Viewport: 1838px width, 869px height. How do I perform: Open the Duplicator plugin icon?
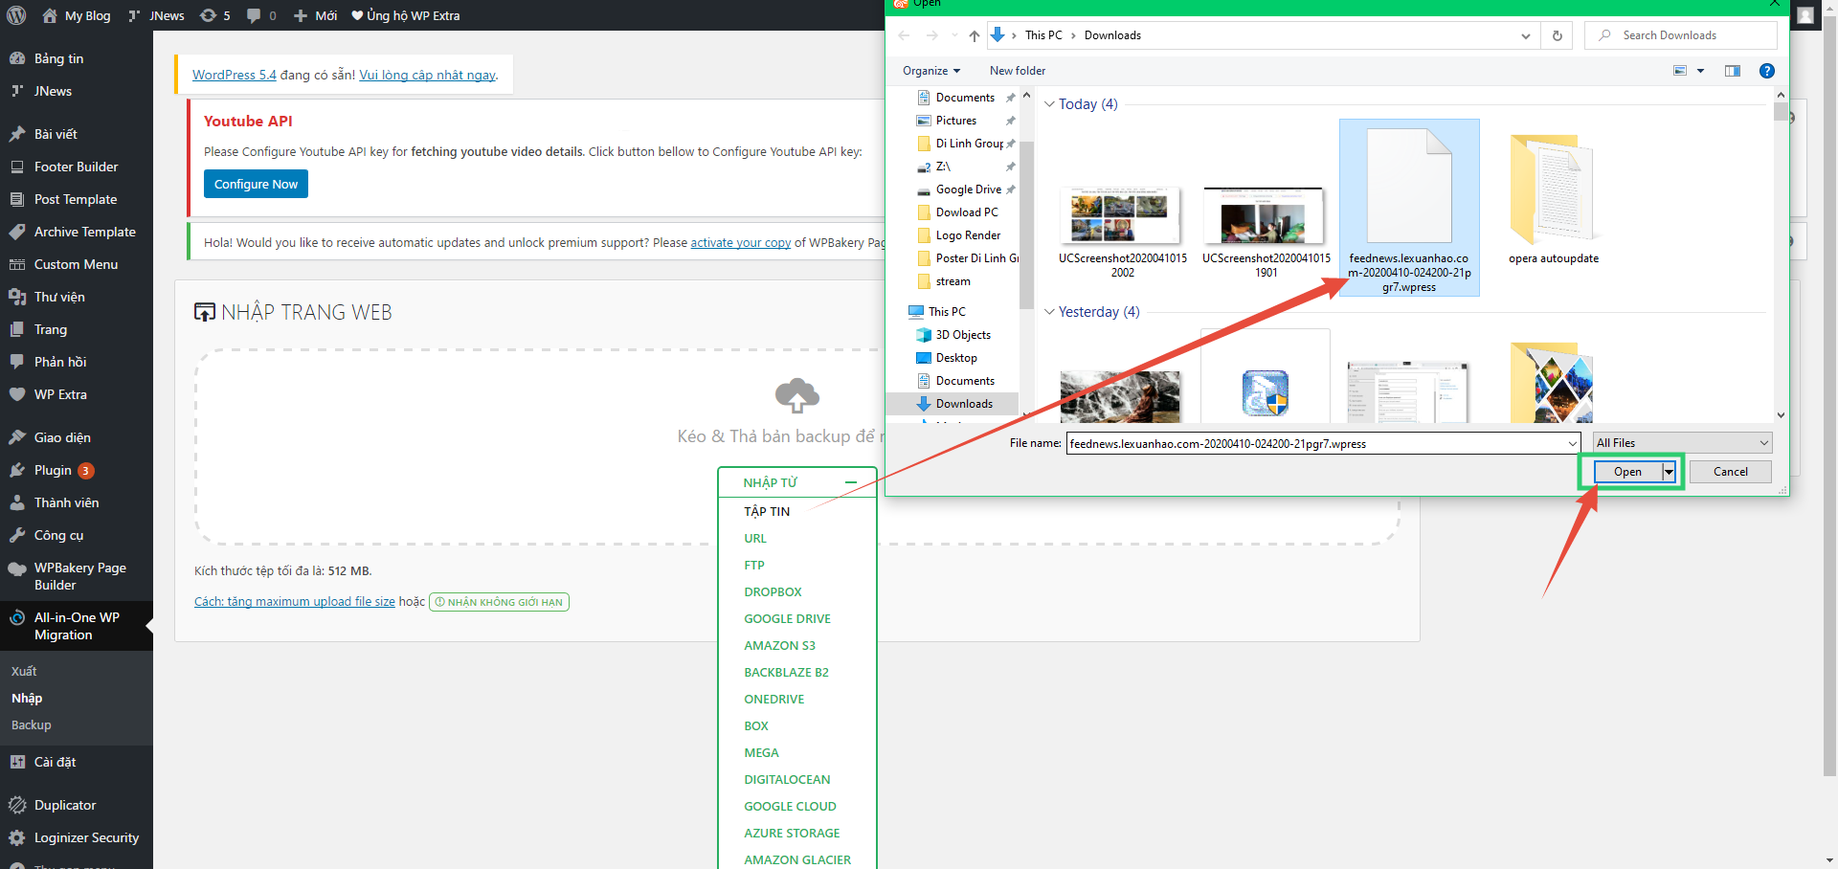(x=17, y=805)
